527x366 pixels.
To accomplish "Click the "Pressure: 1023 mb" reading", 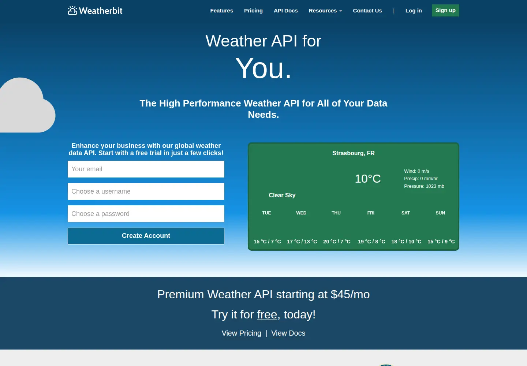I will point(424,186).
